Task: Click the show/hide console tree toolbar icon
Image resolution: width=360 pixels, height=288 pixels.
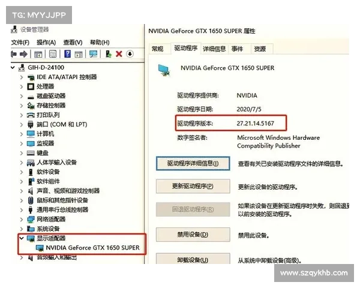Action: click(x=38, y=54)
